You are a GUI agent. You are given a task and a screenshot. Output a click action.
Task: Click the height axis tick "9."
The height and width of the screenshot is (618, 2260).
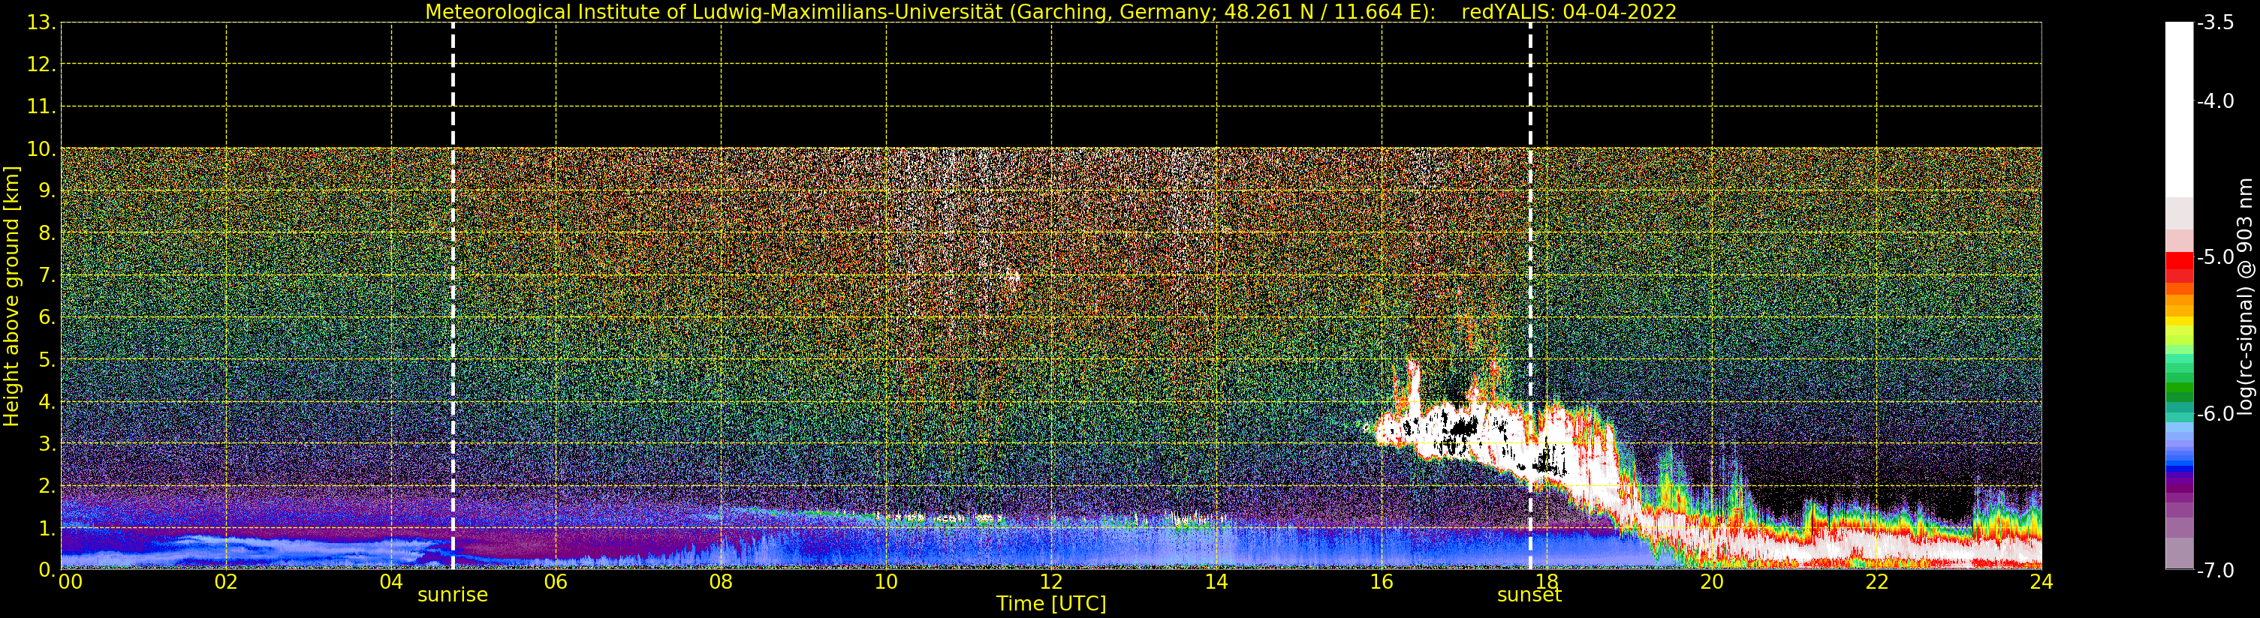(x=47, y=191)
